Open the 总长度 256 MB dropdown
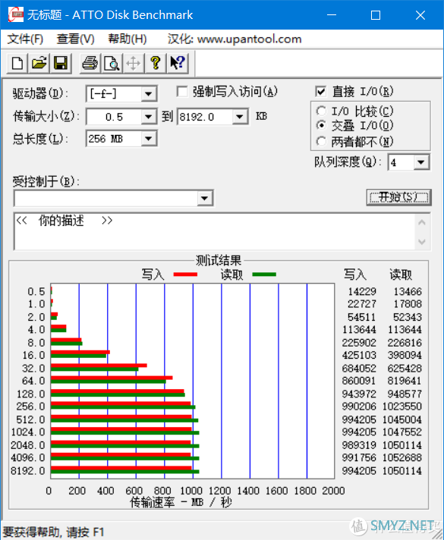Viewport: 444px width, 540px height. pyautogui.click(x=149, y=139)
